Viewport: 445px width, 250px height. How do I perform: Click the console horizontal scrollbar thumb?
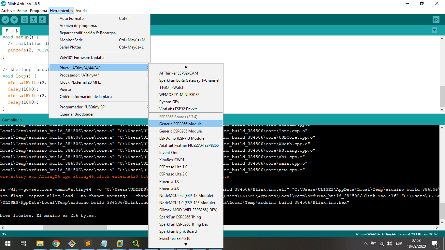75,228
